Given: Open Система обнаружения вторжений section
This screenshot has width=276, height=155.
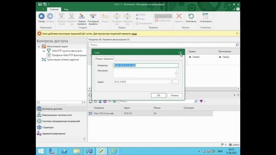Looking at the screenshot, I should point(61,121).
